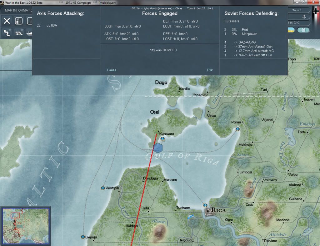Click Exit in the combat report
Viewport: 320px width, 246px height.
point(210,70)
